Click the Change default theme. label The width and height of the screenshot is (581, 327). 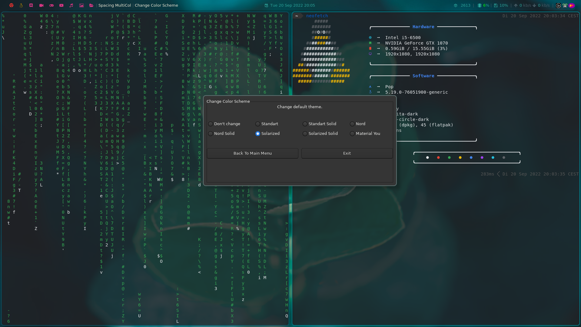[x=300, y=107]
